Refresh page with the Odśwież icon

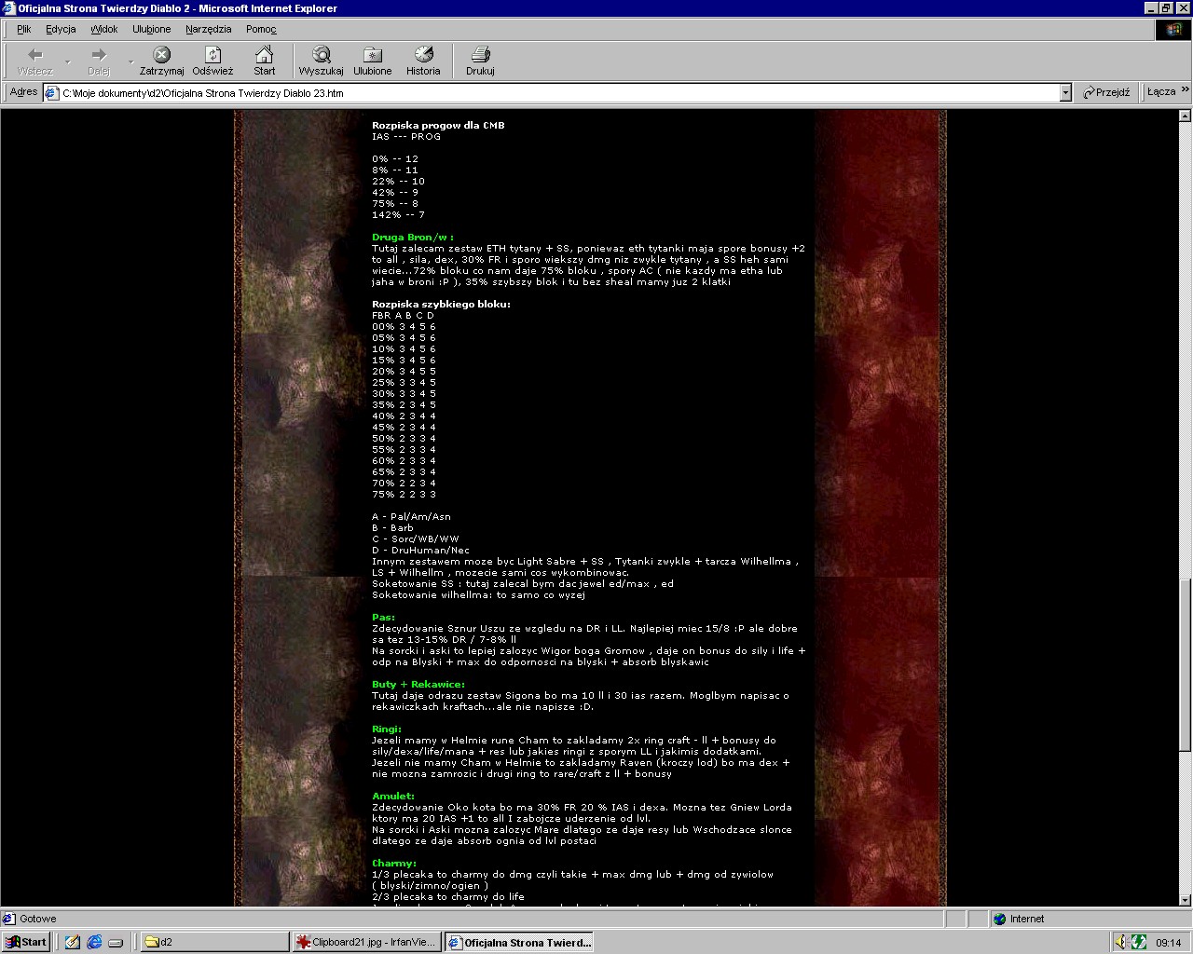(x=213, y=55)
